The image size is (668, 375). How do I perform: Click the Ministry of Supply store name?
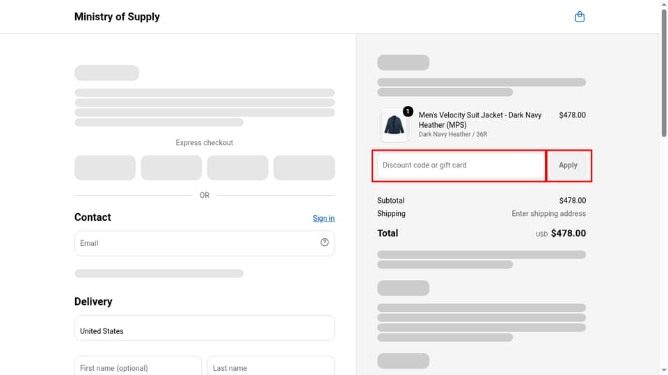117,17
